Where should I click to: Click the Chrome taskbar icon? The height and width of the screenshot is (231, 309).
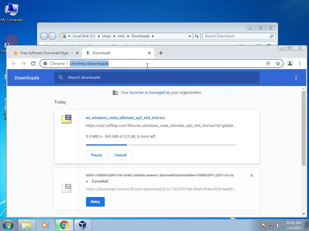point(64,225)
